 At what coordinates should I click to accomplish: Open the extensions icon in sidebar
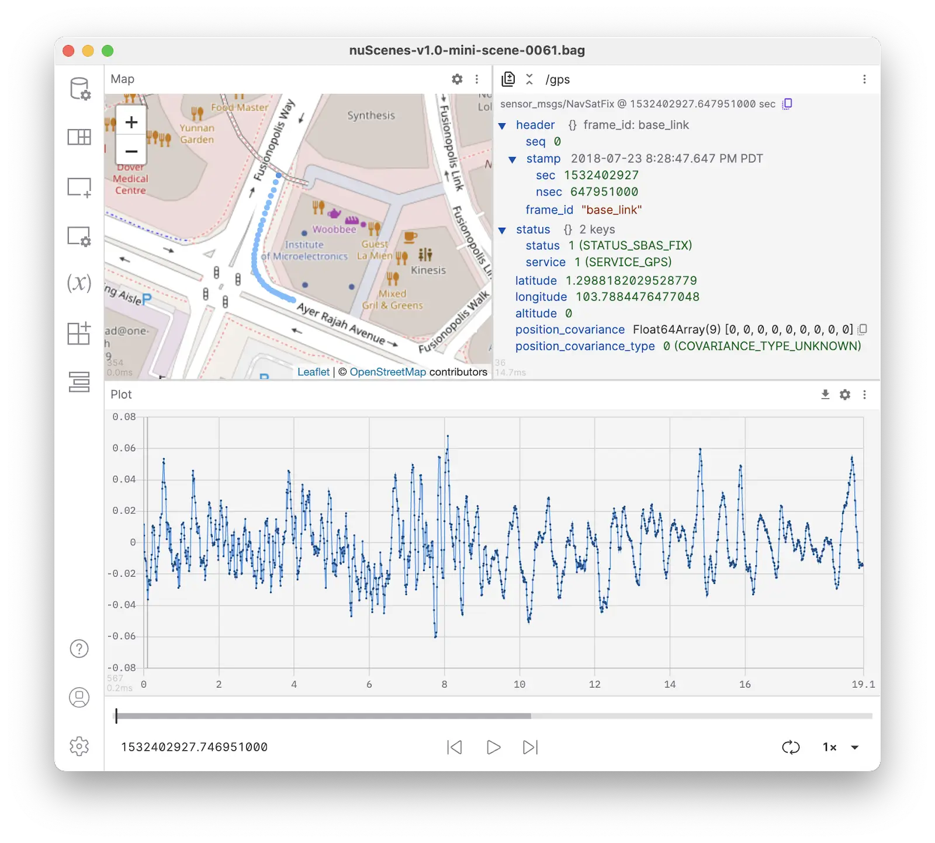click(x=79, y=333)
